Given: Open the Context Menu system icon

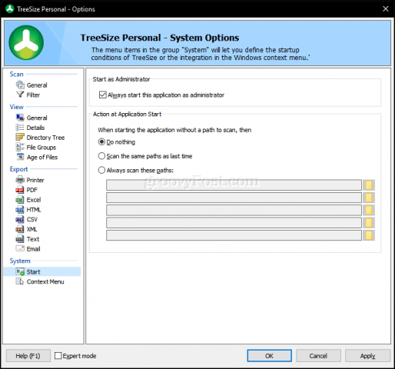Looking at the screenshot, I should [20, 281].
